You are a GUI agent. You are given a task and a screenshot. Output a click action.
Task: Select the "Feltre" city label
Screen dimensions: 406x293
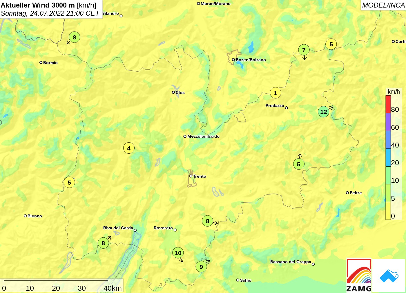(x=356, y=193)
